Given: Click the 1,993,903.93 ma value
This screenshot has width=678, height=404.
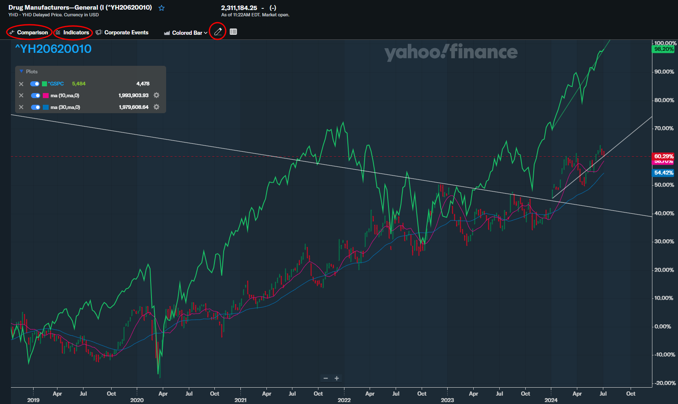Looking at the screenshot, I should click(133, 96).
